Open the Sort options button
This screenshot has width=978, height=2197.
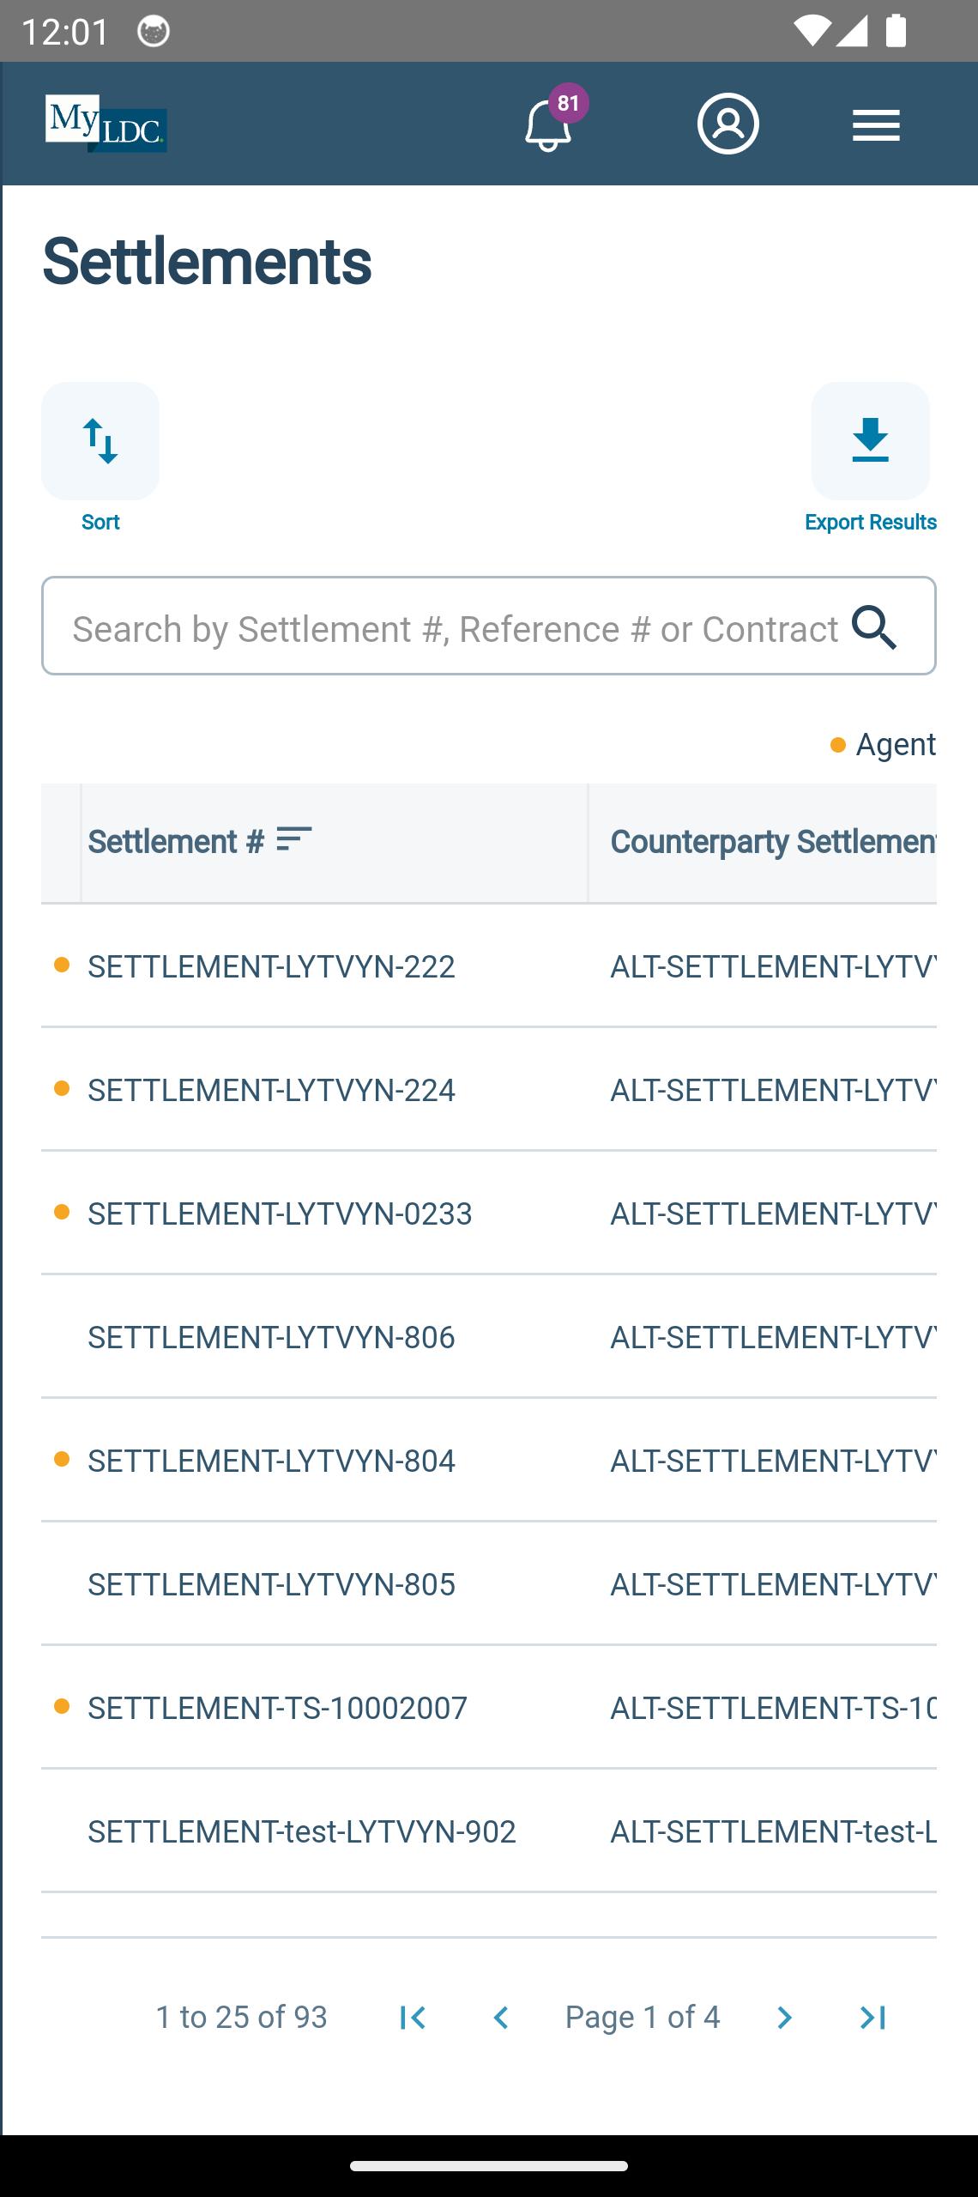pos(100,441)
